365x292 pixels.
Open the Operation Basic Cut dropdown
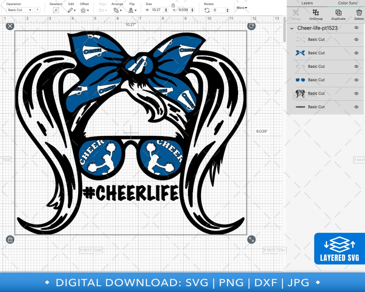[x=19, y=10]
